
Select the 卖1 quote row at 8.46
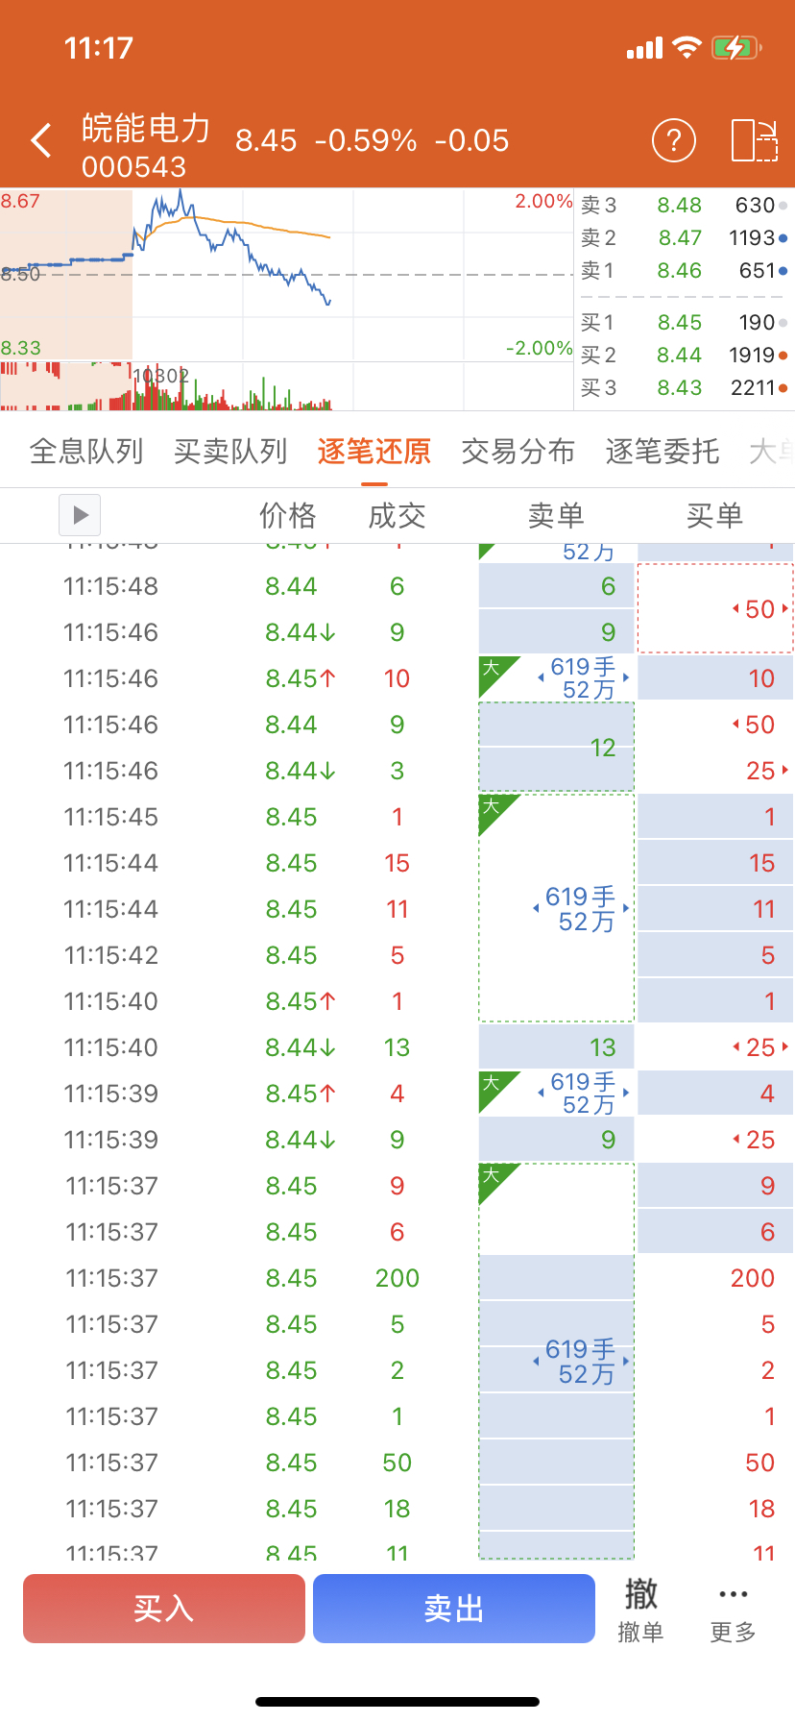coord(684,271)
